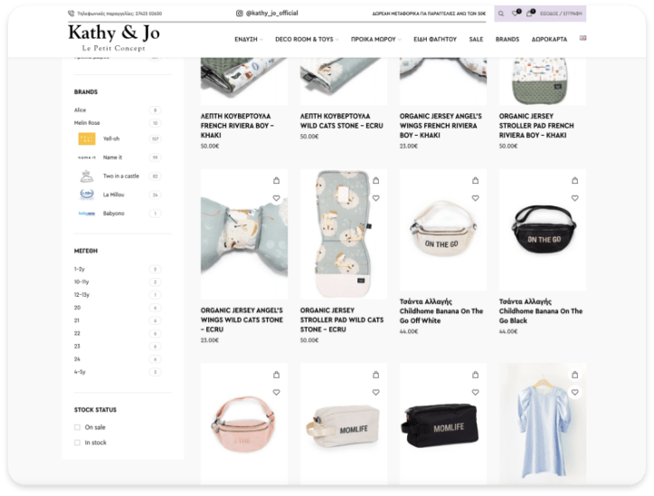
Task: Filter by Two in a castle brand
Action: pos(120,176)
